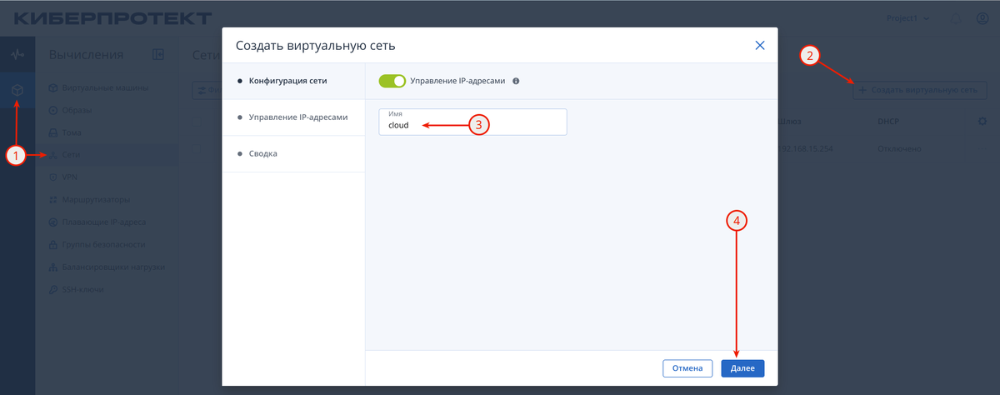
Task: Click the КИБЕРПРОТЕКТ logo
Action: point(113,17)
